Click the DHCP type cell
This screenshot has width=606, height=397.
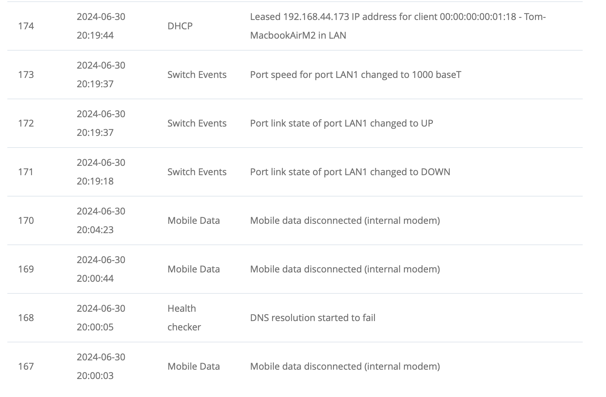[x=180, y=26]
